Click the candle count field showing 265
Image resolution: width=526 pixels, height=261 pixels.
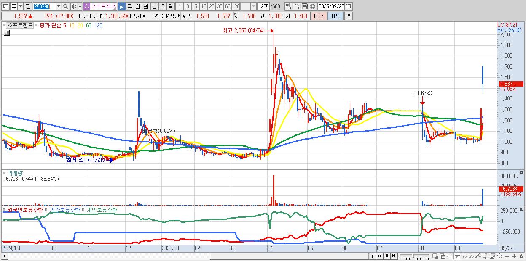click(x=263, y=6)
